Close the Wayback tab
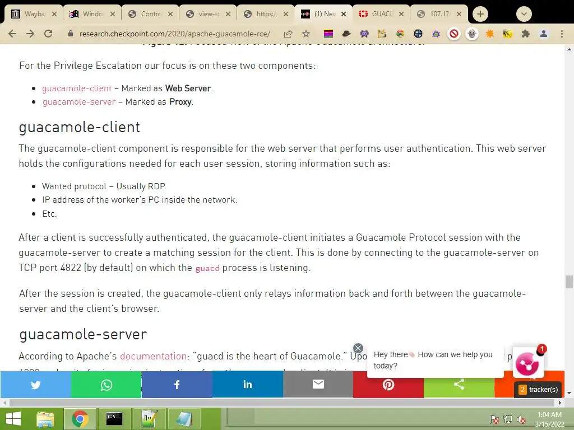The image size is (574, 430). tap(54, 14)
